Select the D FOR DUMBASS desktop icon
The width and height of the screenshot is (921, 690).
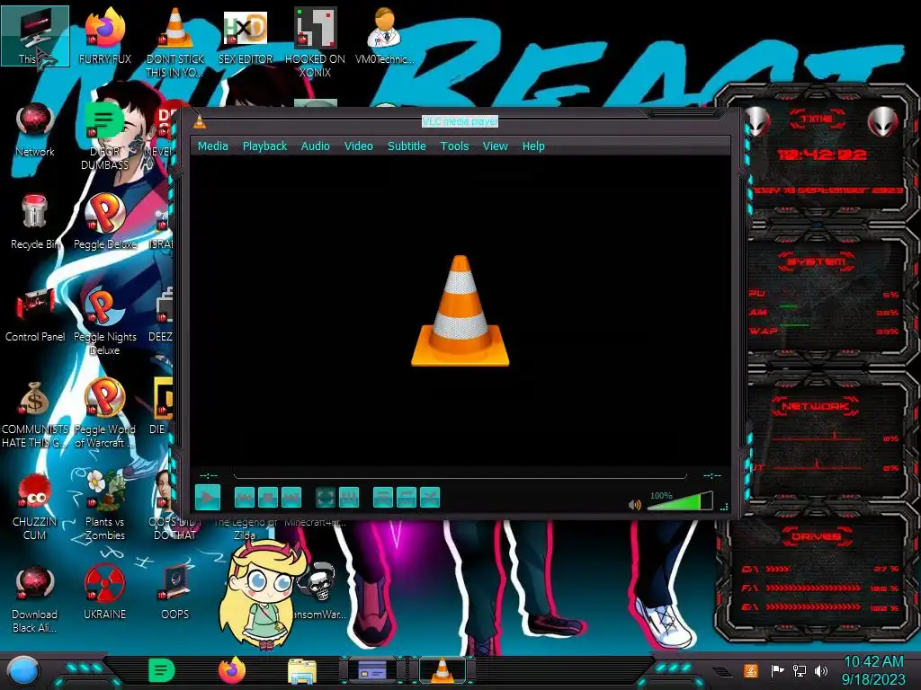click(104, 137)
